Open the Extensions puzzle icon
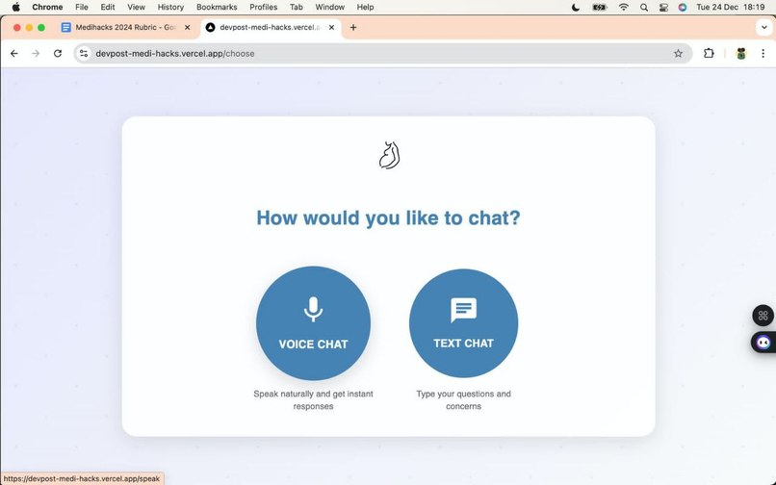 click(x=709, y=54)
